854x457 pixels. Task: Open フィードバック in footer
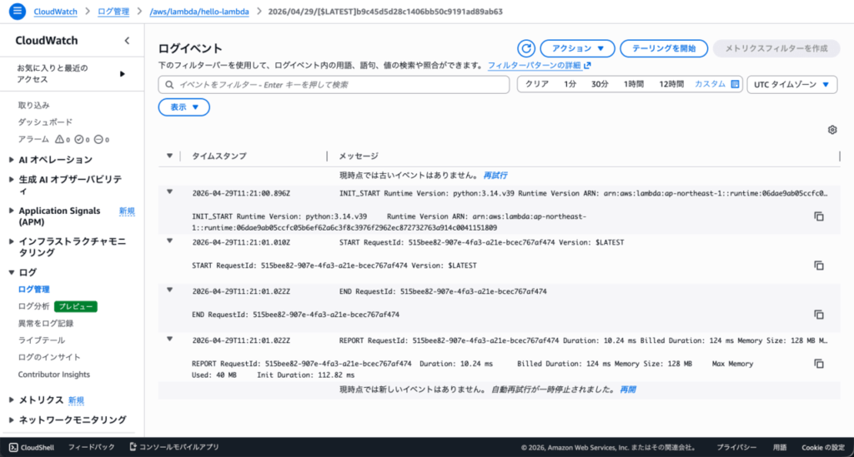click(92, 447)
